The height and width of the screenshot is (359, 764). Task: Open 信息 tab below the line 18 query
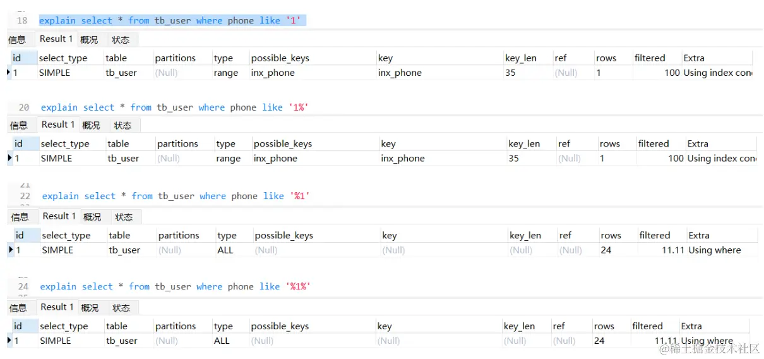pos(17,39)
